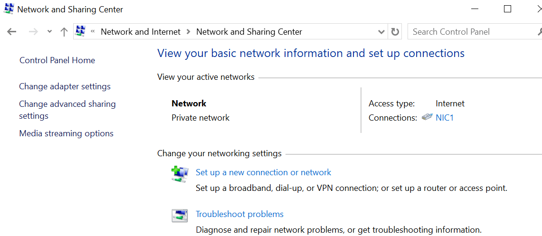Click the forward navigation arrow

point(33,32)
